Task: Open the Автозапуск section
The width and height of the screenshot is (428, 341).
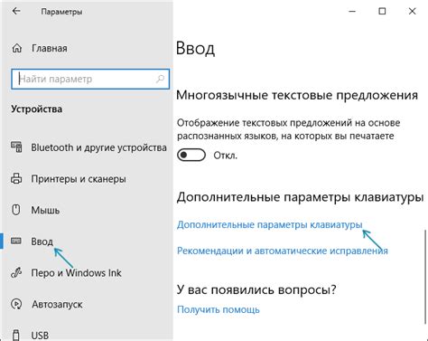Action: 57,304
